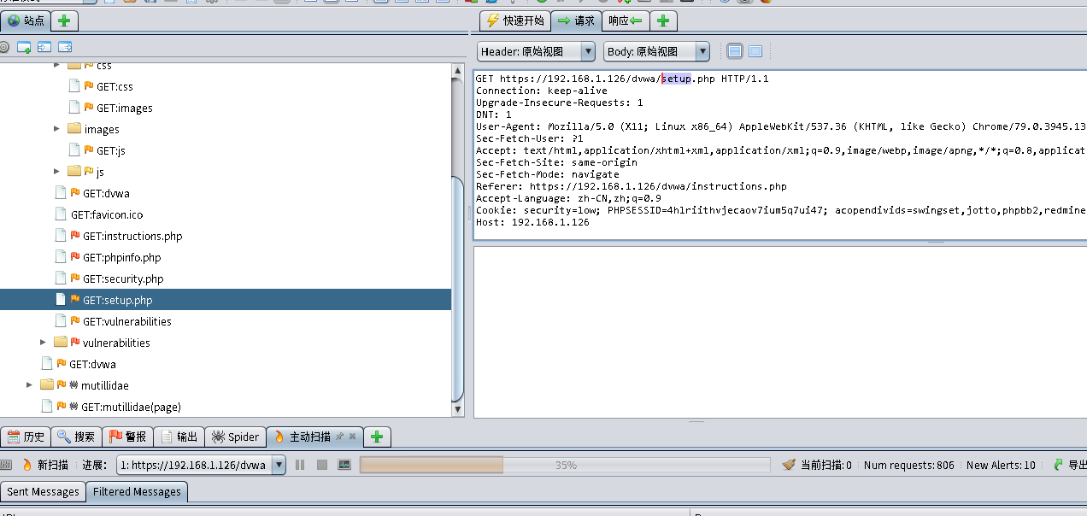Image resolution: width=1087 pixels, height=516 pixels.
Task: Click the options icon left of 新扫描
Action: [6, 465]
